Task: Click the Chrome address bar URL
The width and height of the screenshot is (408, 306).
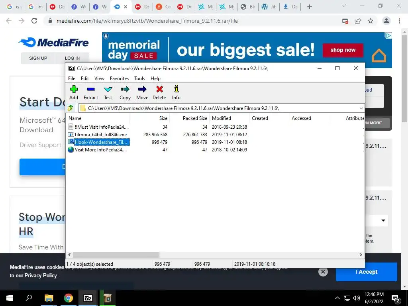Action: [147, 21]
